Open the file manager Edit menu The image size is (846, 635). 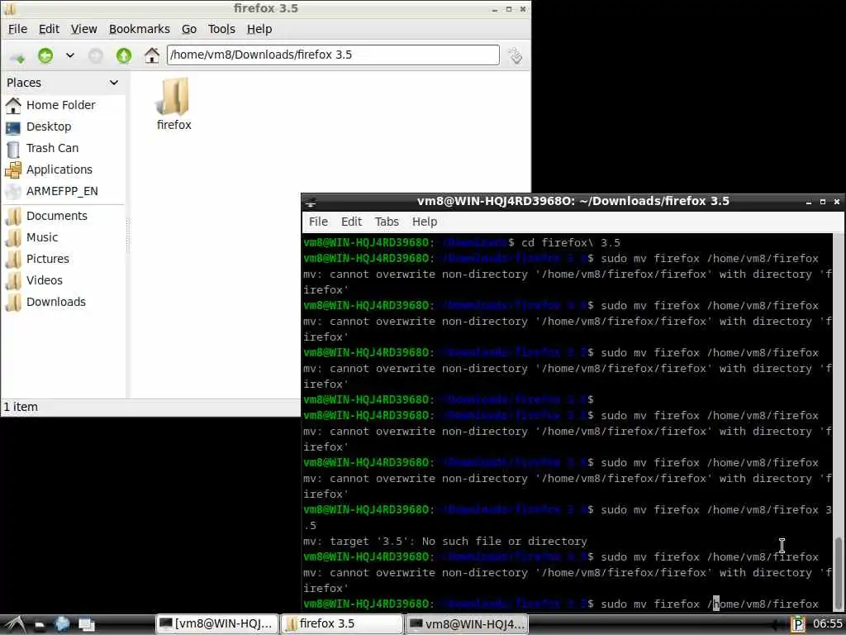49,29
